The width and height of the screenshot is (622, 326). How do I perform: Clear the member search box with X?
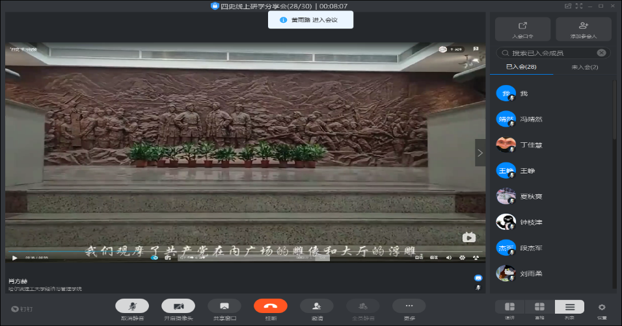[601, 53]
